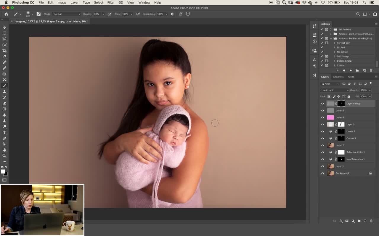Play the selected action

(351, 71)
